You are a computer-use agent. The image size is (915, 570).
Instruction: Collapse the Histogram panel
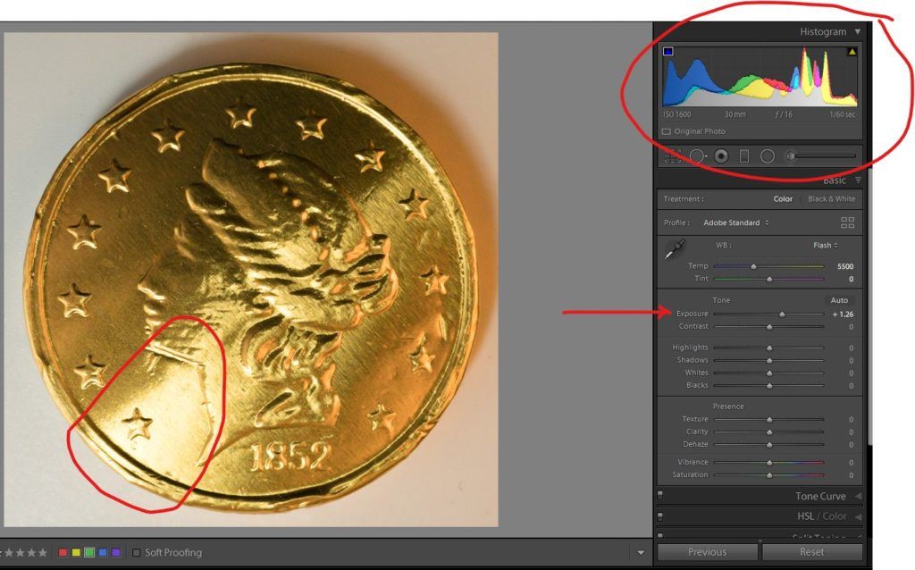tap(858, 31)
